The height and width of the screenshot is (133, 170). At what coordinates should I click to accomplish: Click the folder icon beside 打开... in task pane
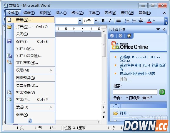coord(116,113)
